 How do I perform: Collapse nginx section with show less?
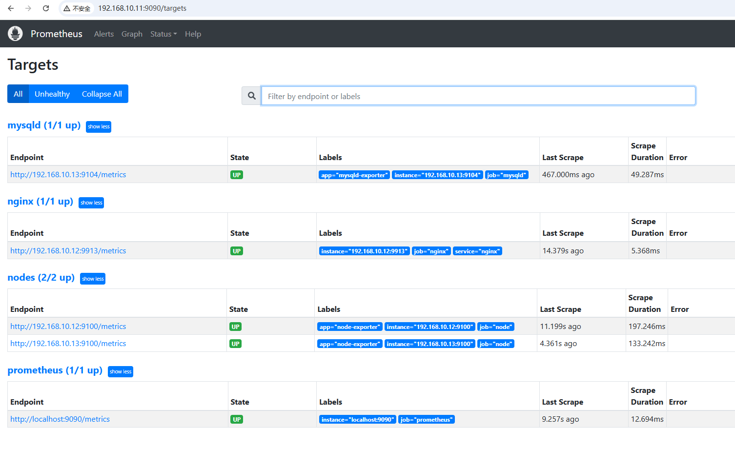coord(91,203)
